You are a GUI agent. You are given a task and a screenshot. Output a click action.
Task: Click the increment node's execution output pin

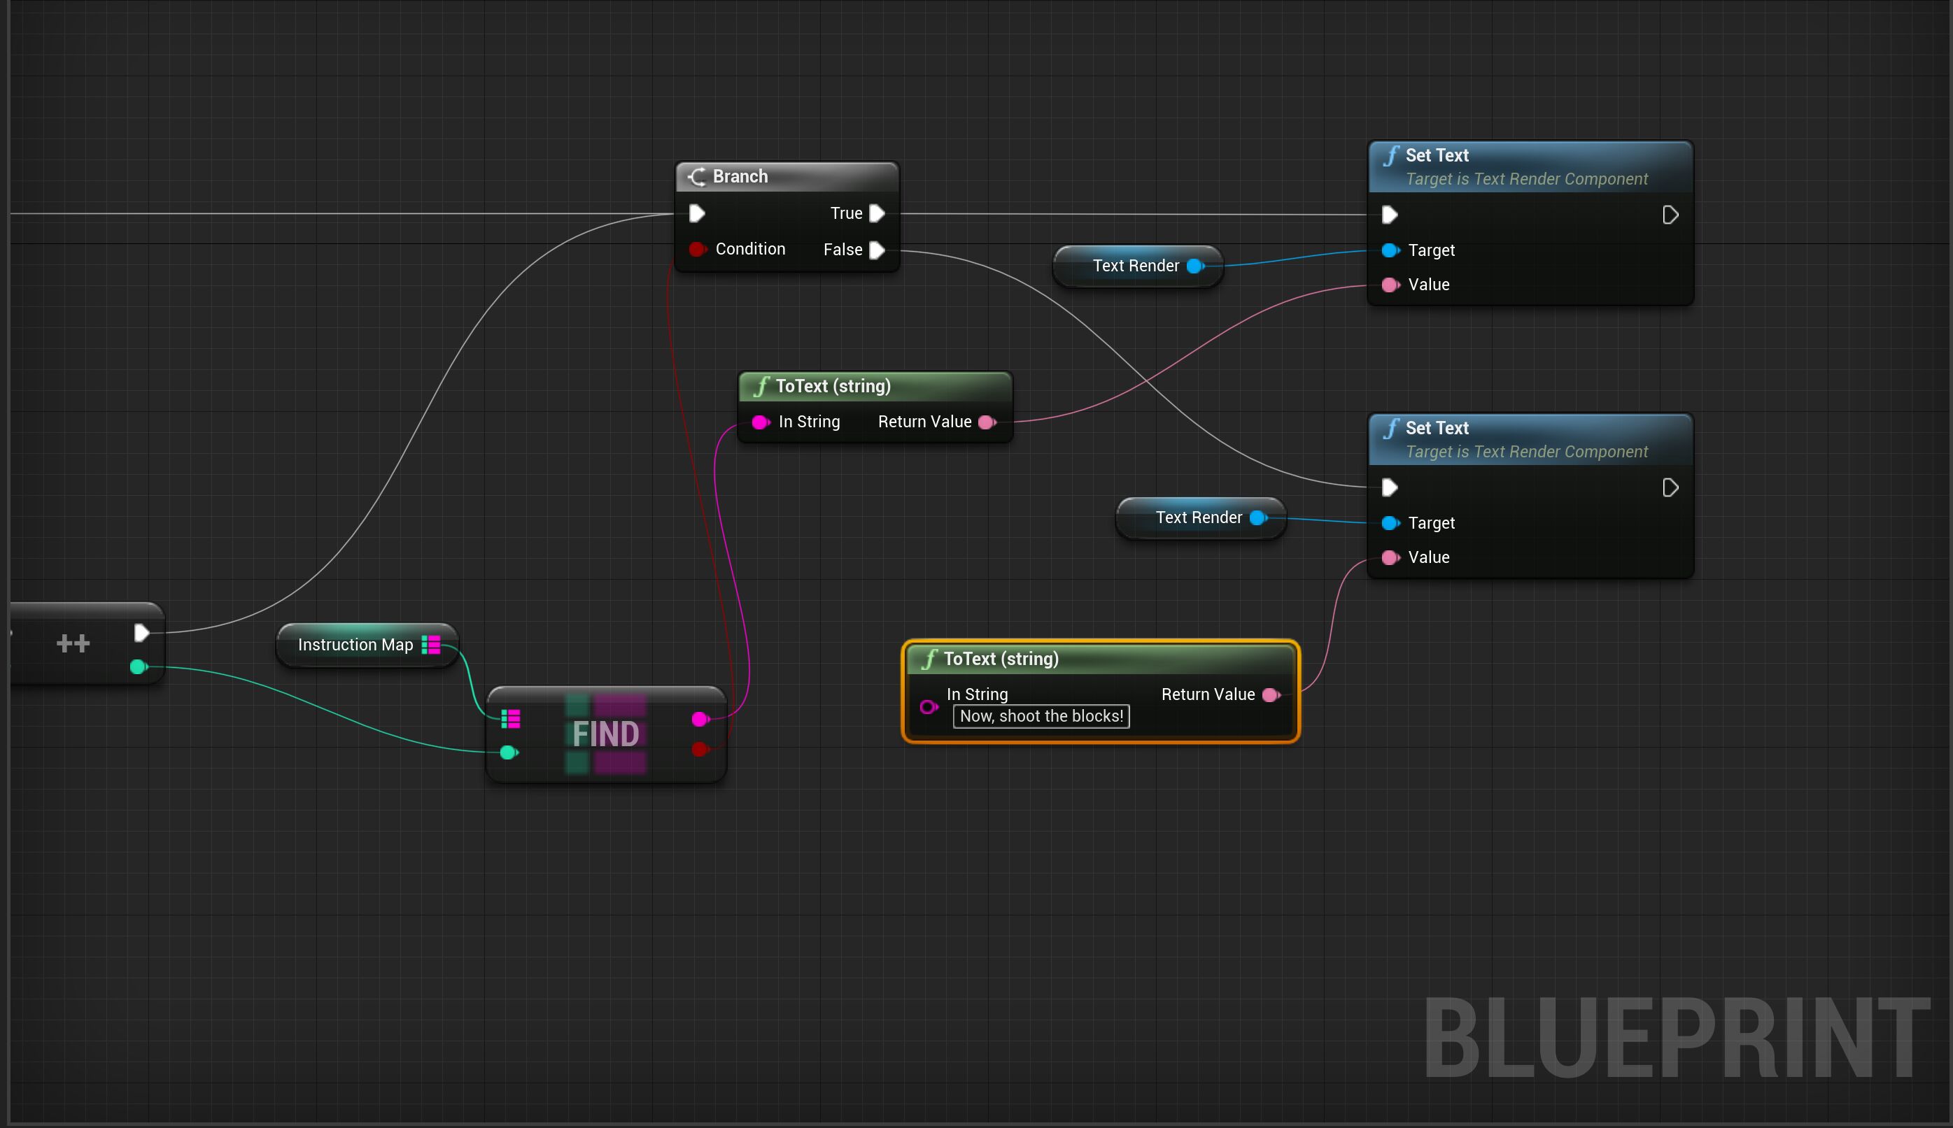coord(141,633)
